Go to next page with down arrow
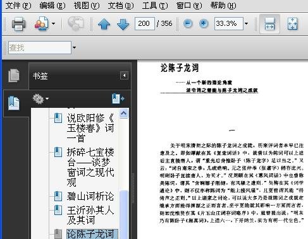Viewport: 308px width, 239px height. click(123, 24)
